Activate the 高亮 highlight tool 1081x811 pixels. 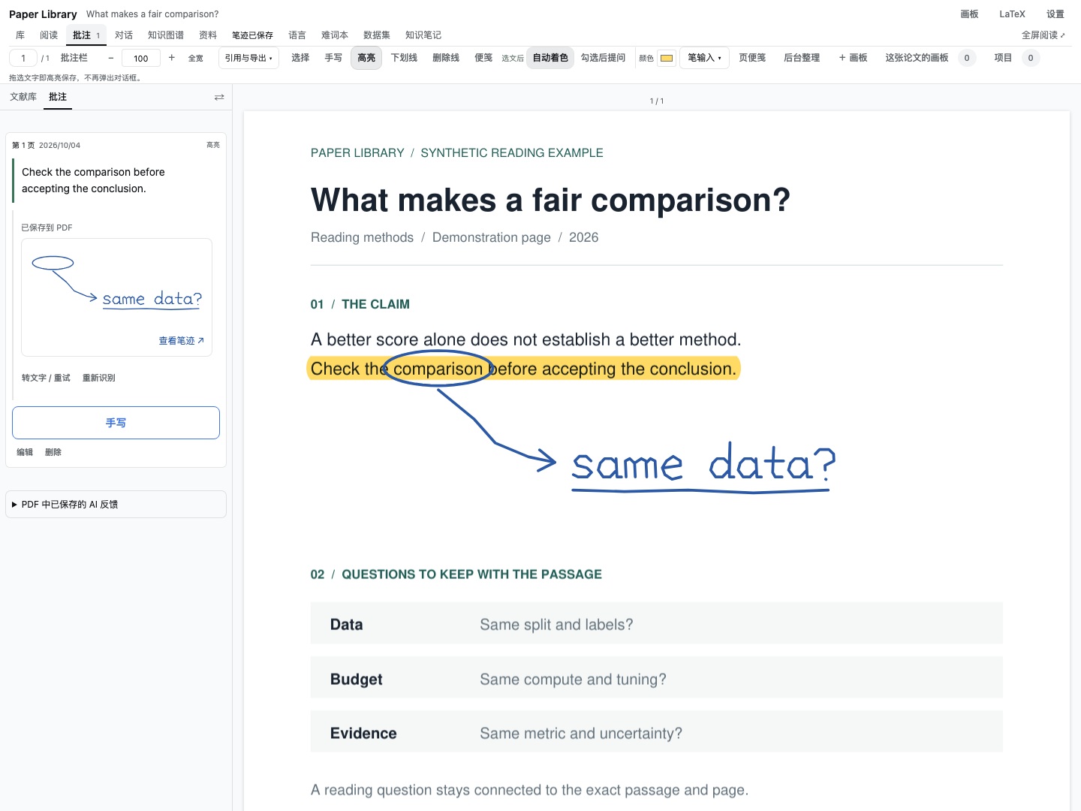pos(366,58)
